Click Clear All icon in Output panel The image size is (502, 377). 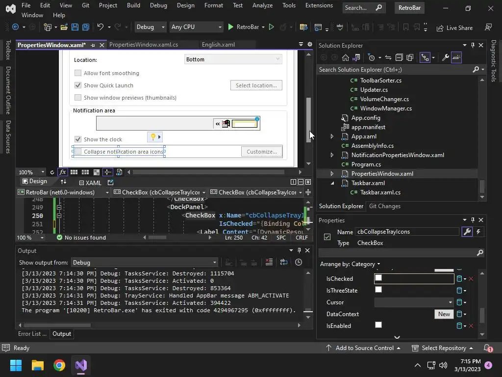(x=269, y=262)
